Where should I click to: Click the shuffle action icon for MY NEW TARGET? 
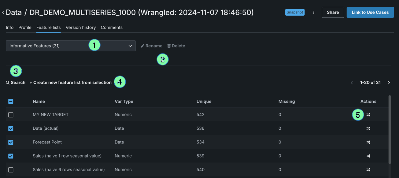click(x=368, y=115)
